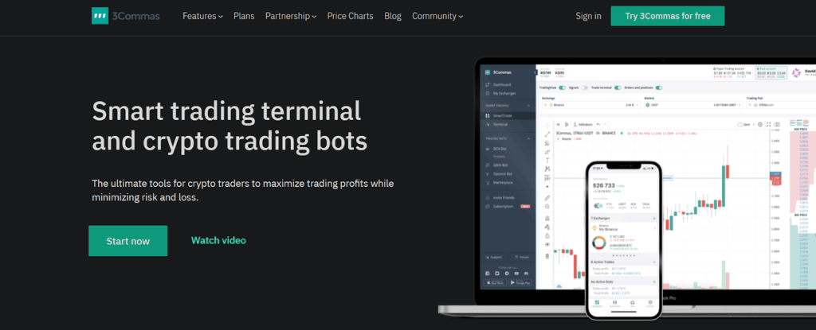This screenshot has width=816, height=330.
Task: Select the zoom in tool
Action: (547, 206)
